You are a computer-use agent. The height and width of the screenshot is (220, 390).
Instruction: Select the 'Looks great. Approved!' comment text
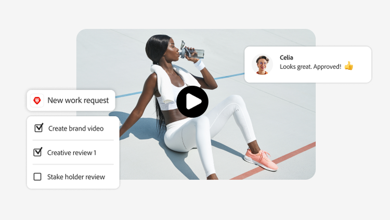pyautogui.click(x=310, y=67)
